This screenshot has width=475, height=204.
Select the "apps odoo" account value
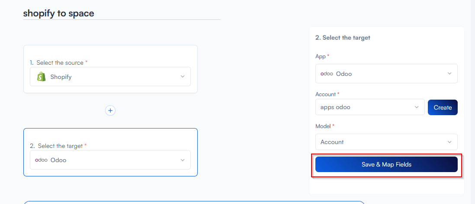pos(335,107)
